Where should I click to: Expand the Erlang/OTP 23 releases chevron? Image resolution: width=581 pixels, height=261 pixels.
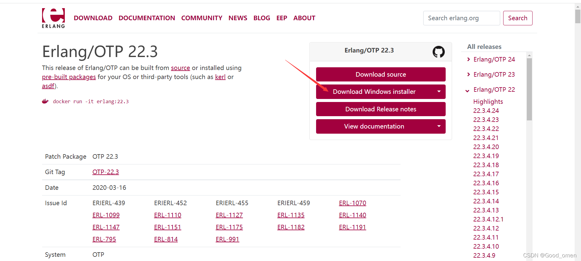point(468,75)
